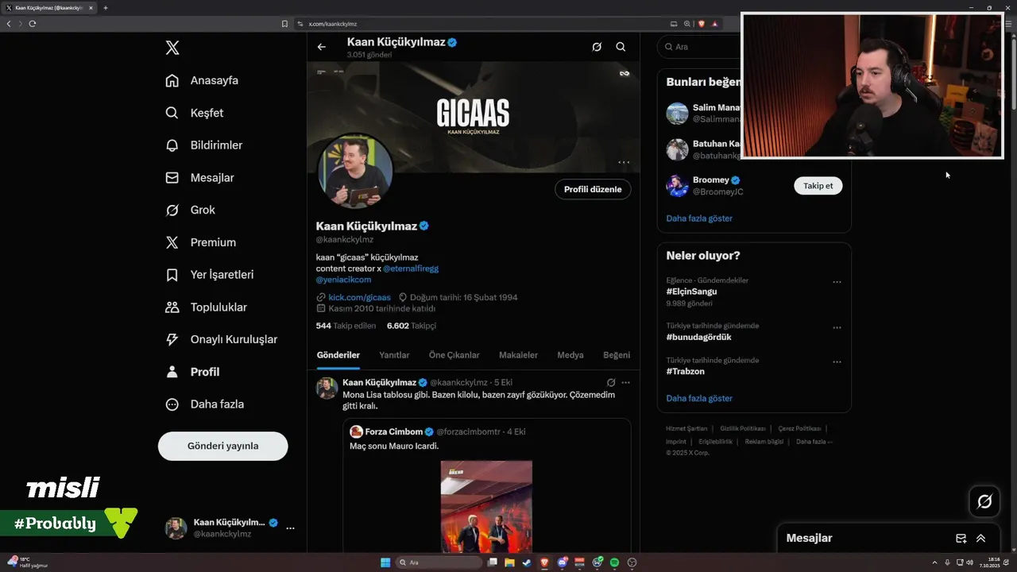Open 544 Takip edilen list
Image resolution: width=1017 pixels, height=572 pixels.
[x=346, y=326]
